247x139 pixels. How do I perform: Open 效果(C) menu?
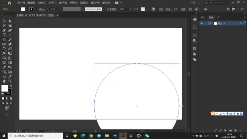[73, 3]
